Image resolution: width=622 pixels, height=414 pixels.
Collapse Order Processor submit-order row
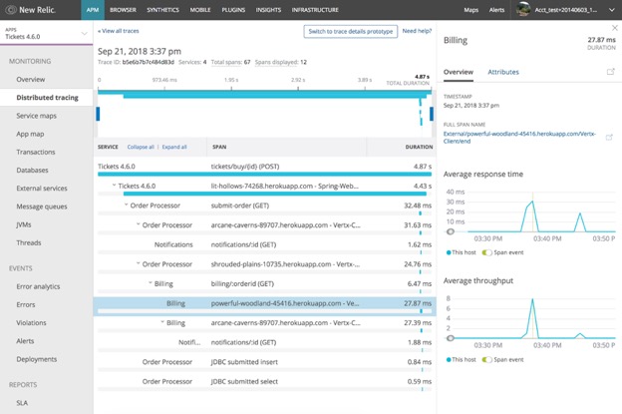127,205
